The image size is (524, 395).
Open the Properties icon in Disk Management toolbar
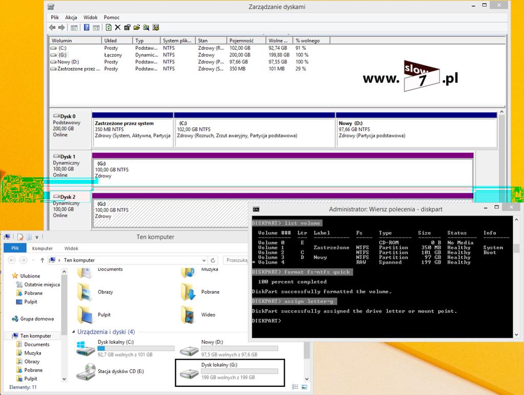(x=127, y=28)
